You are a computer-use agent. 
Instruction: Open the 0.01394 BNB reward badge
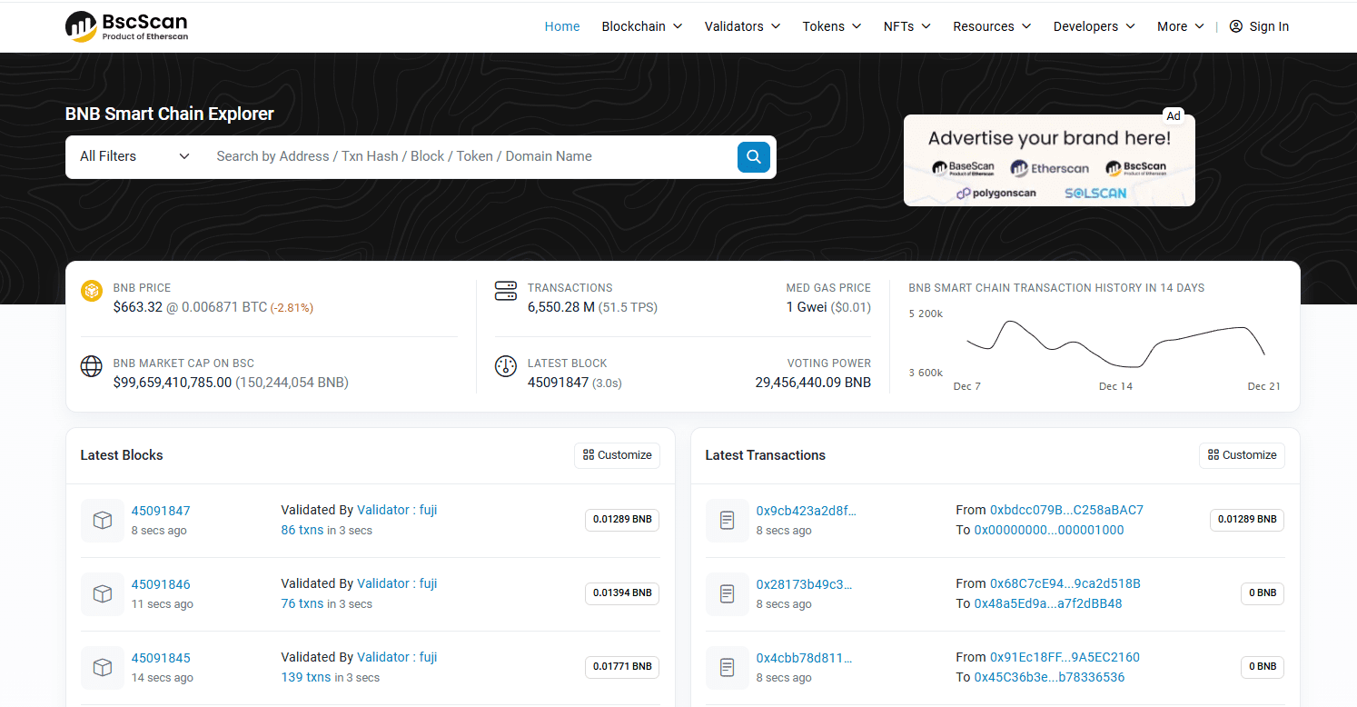tap(622, 593)
